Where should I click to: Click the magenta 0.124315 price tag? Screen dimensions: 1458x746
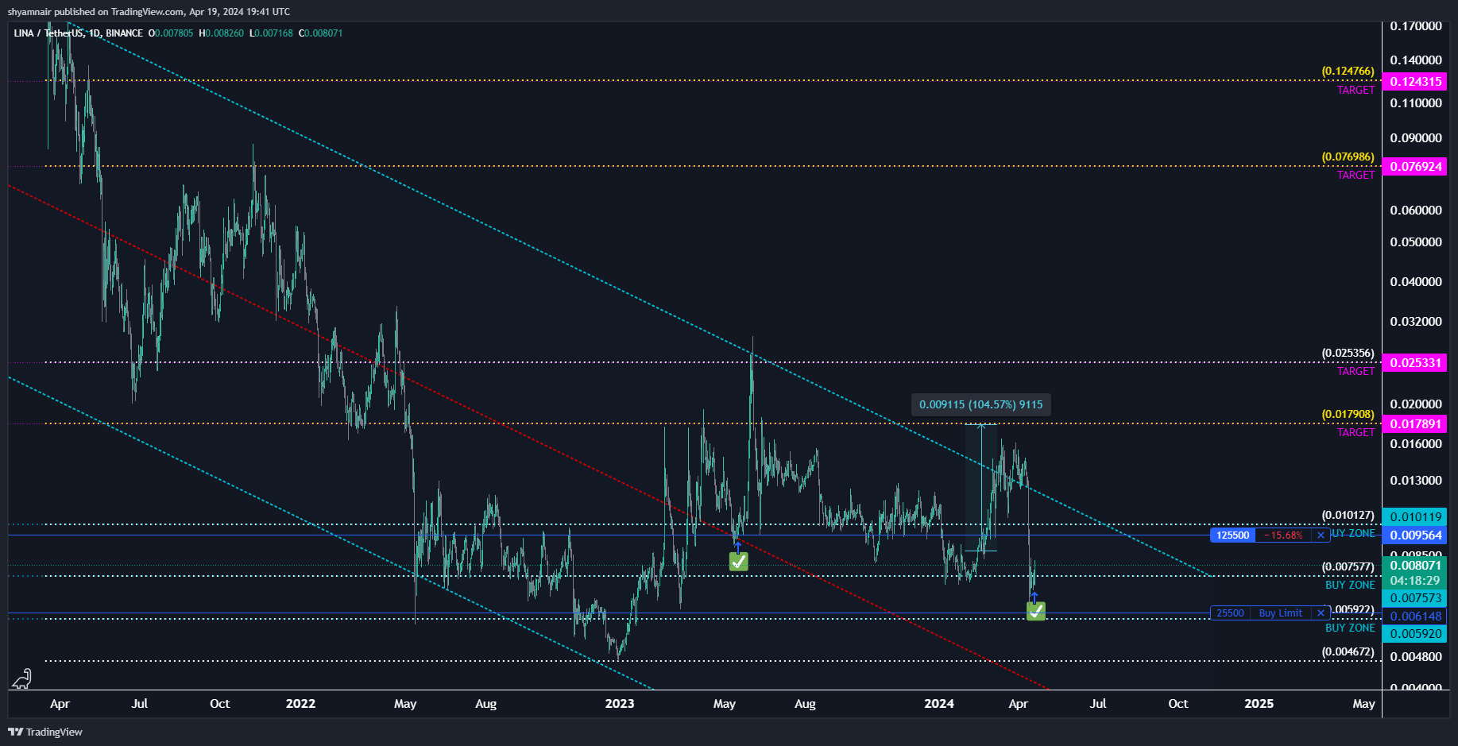click(1415, 81)
